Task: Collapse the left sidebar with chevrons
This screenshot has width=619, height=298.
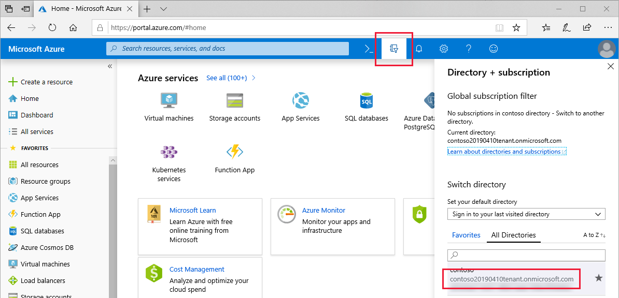Action: [110, 66]
